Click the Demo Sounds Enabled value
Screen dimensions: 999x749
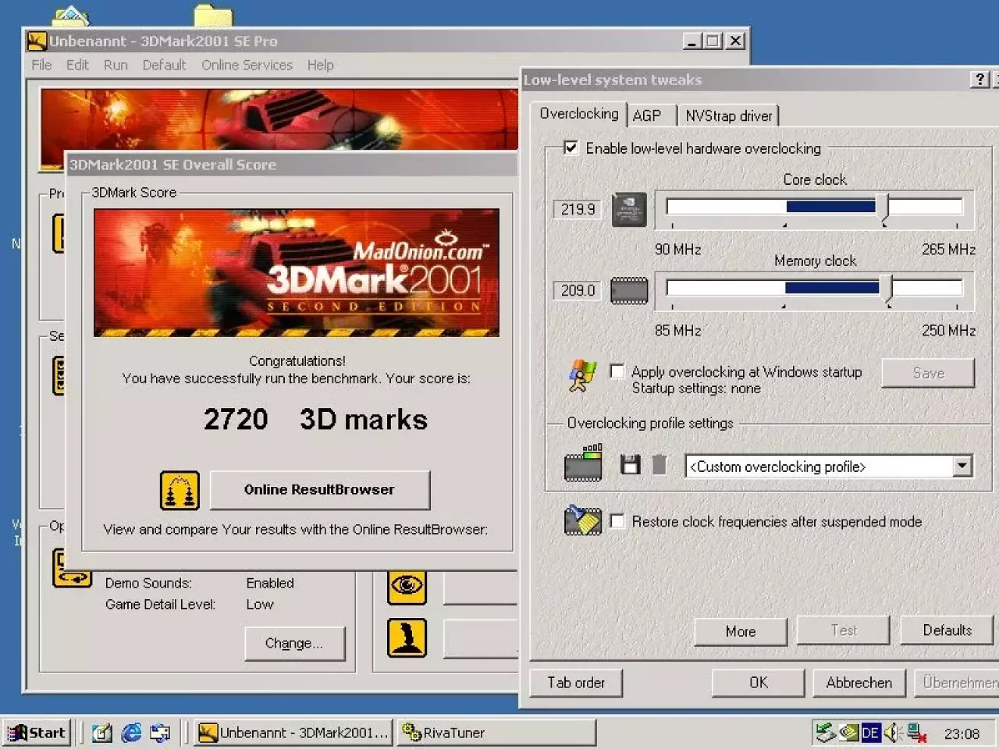[270, 584]
